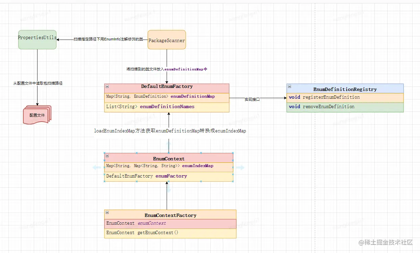Collapse the EnumContextFactory class box
The image size is (420, 253).
pyautogui.click(x=107, y=213)
